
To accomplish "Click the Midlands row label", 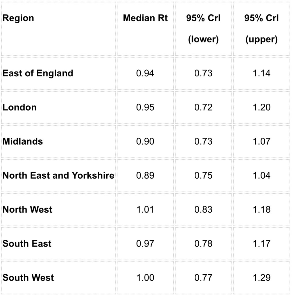I will point(23,141).
